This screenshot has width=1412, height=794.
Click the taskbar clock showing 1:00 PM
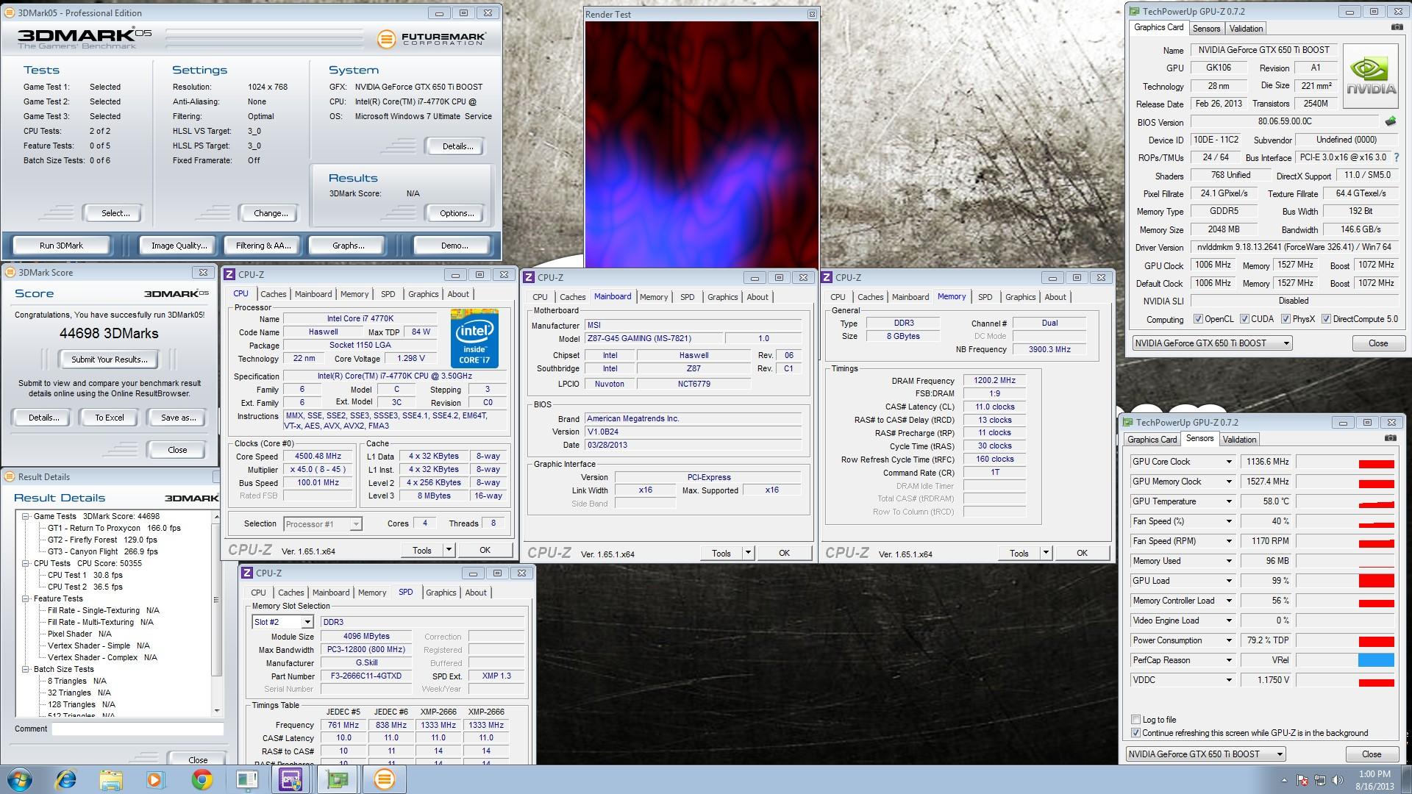1374,774
